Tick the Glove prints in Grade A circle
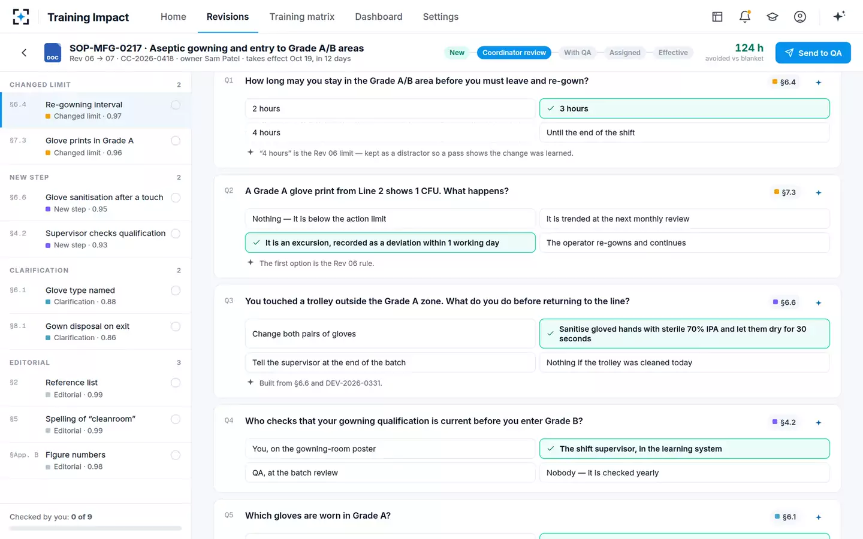Viewport: 863px width, 539px height. point(176,141)
